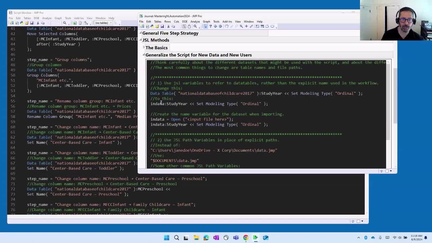Expand the General Five Step Strategy section
This screenshot has height=243, width=432.
point(141,33)
